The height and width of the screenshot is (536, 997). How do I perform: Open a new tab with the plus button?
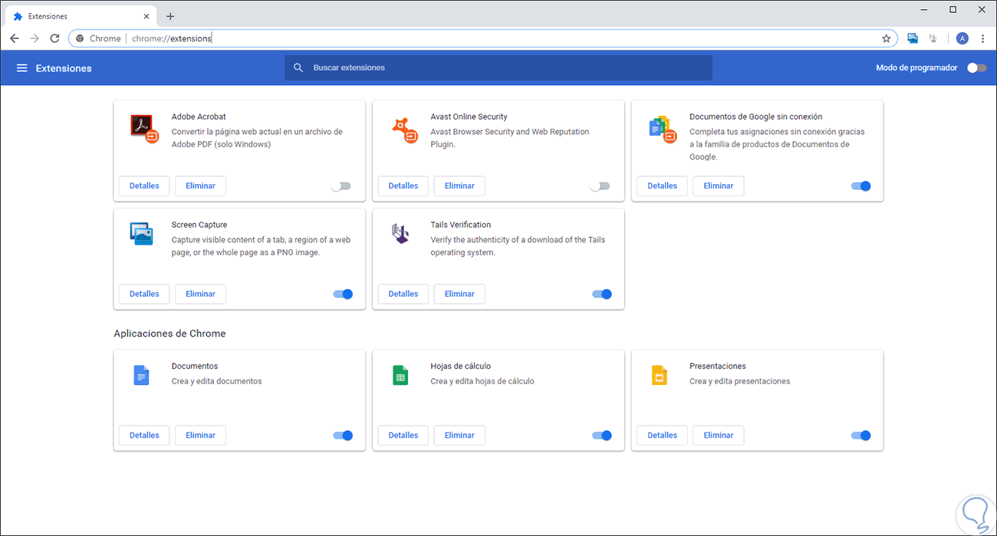click(x=170, y=16)
